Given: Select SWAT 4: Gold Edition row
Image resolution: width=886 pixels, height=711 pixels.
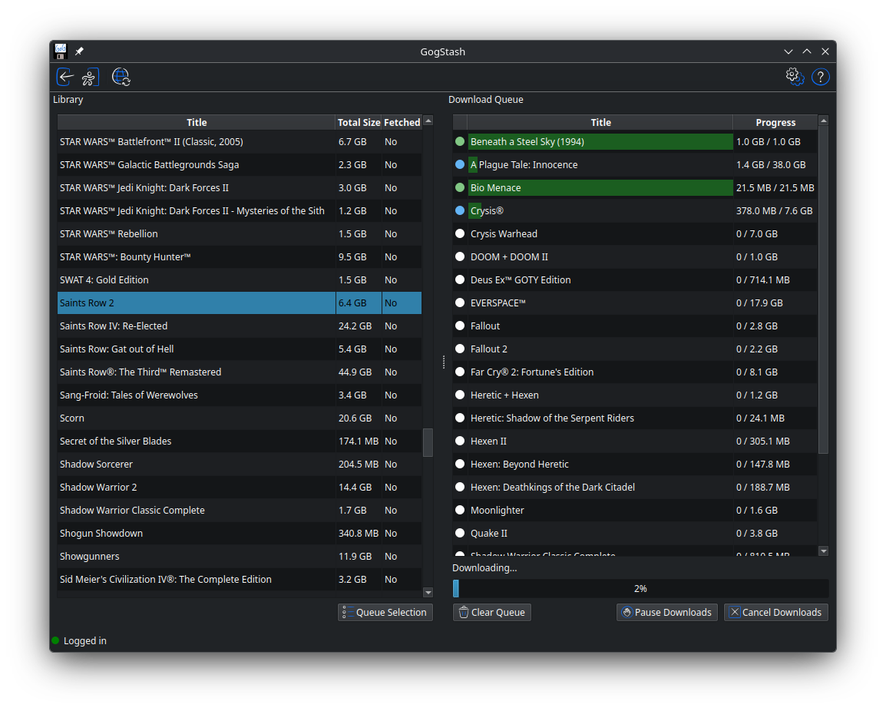Looking at the screenshot, I should coord(240,279).
